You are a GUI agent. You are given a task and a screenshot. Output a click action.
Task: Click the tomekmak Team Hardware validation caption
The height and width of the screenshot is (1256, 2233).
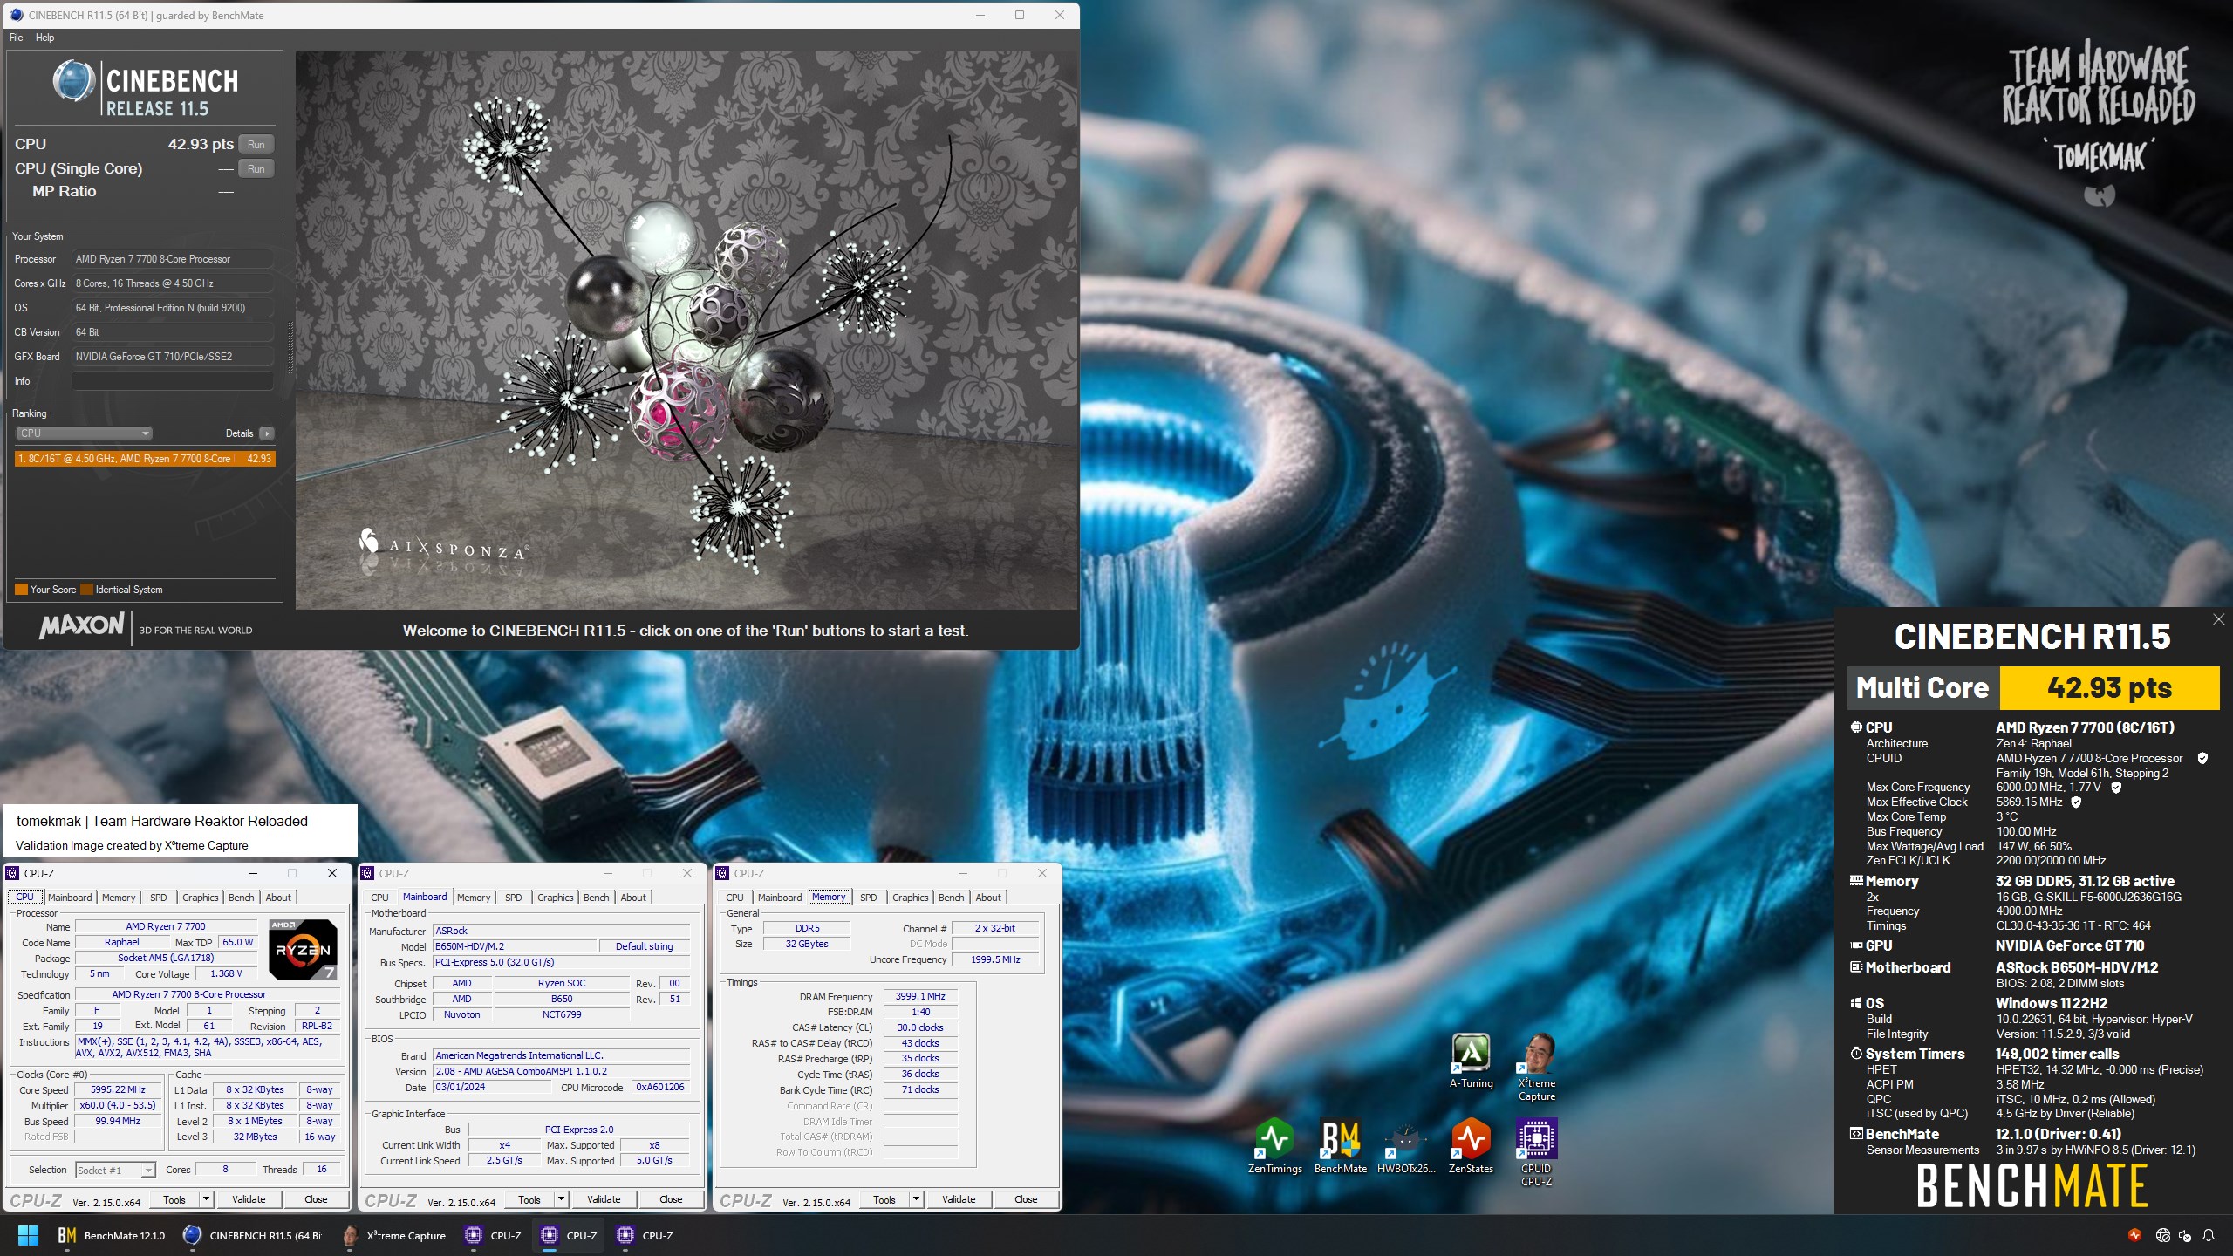[x=162, y=822]
